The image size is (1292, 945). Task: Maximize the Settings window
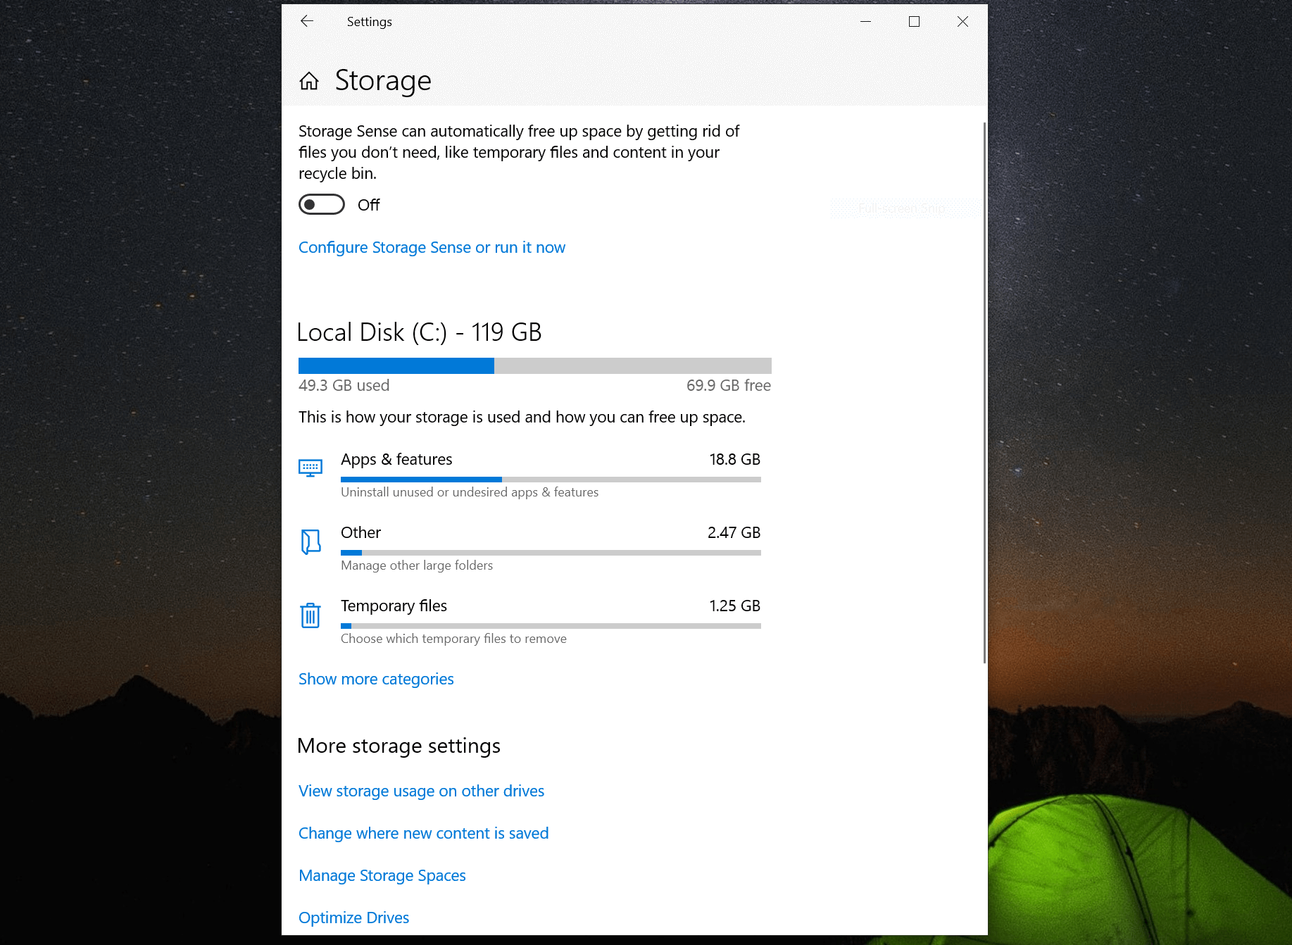[914, 21]
